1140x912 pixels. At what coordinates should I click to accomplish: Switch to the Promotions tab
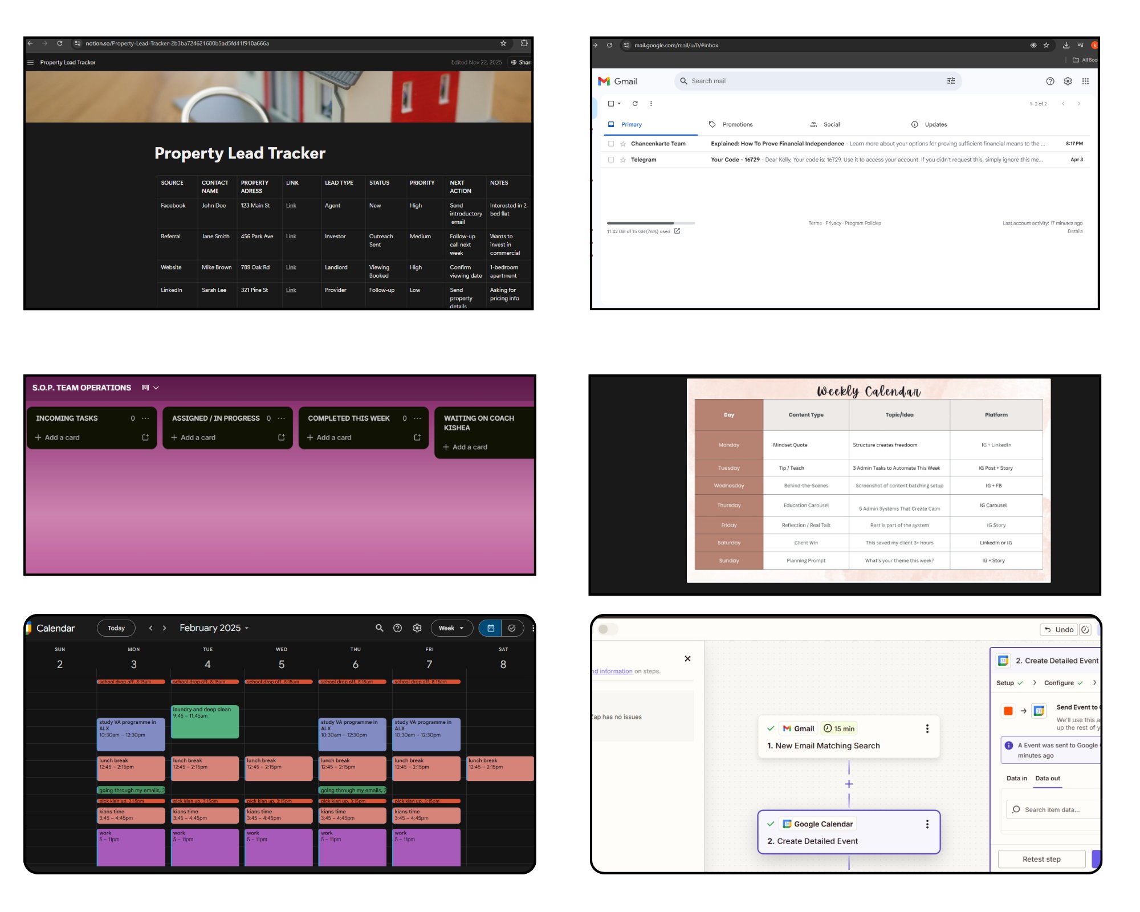[x=737, y=124]
